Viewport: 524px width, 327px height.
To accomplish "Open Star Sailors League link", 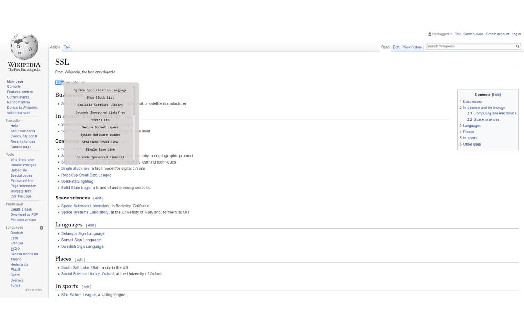I will click(79, 295).
